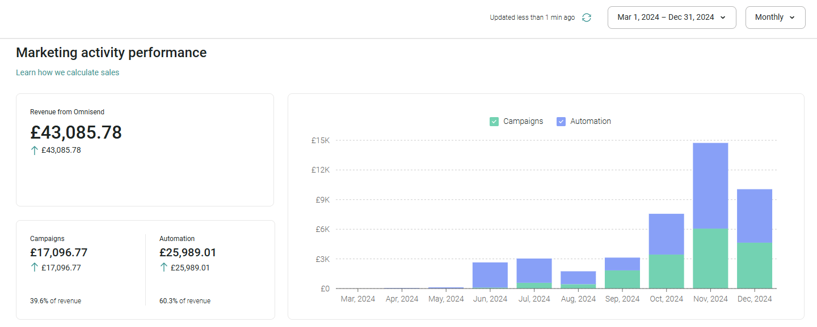
Task: Uncheck the Campaigns legend checkbox
Action: tap(494, 121)
